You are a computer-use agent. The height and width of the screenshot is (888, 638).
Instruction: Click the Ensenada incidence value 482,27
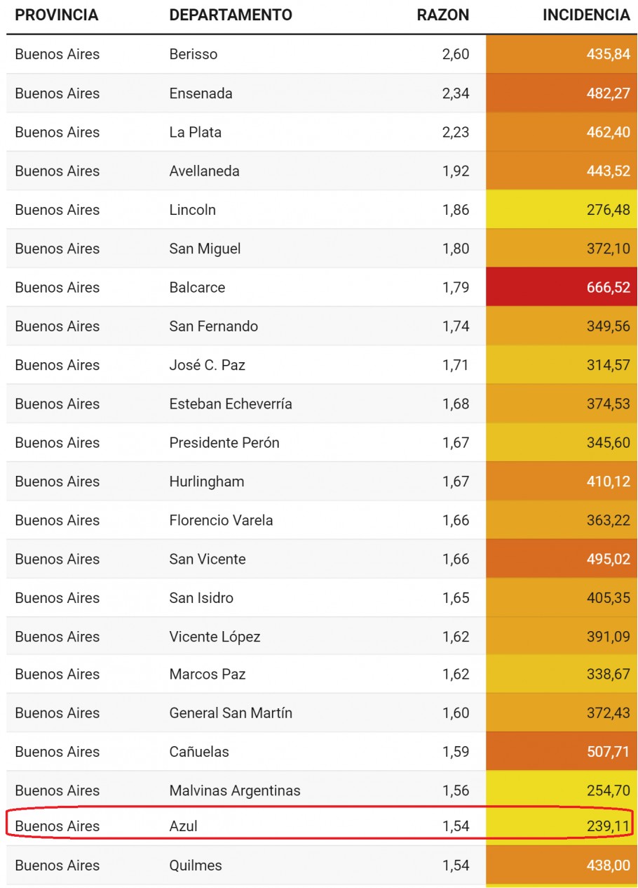(x=608, y=93)
